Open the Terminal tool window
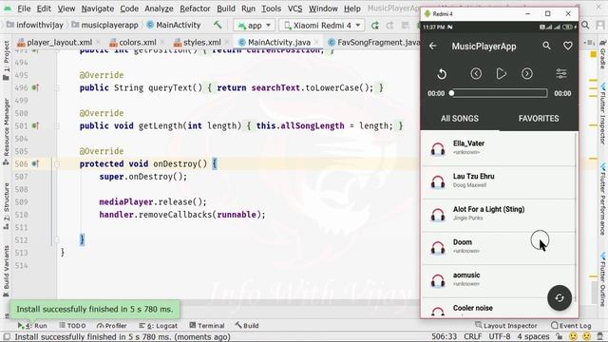 [x=207, y=326]
